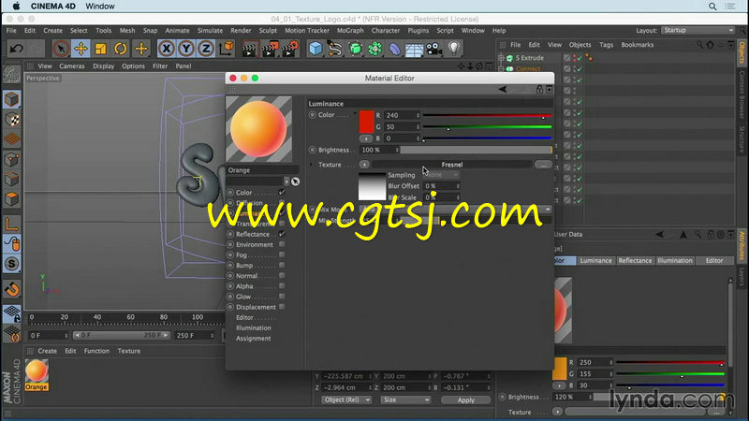The height and width of the screenshot is (421, 749).
Task: Open the Editor section in Material Editor
Action: coord(244,317)
